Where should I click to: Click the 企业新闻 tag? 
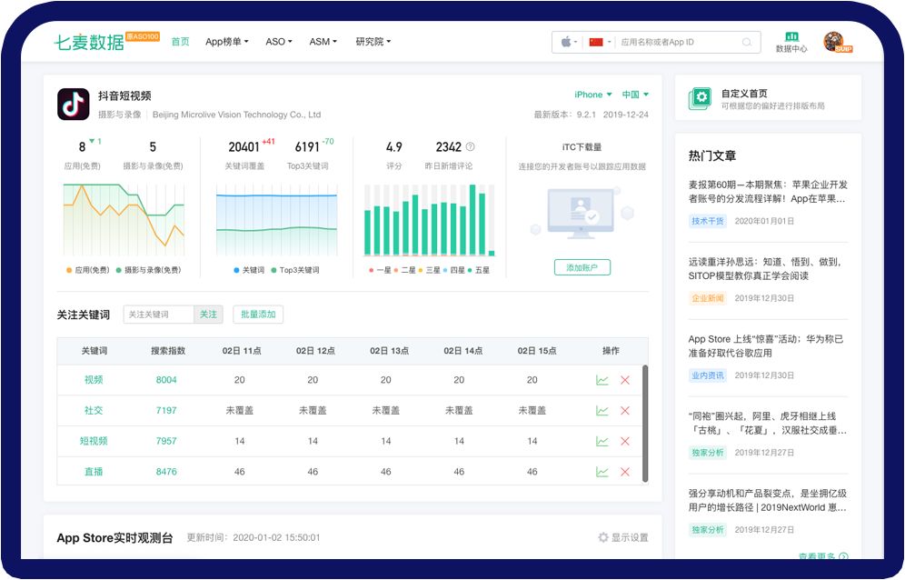coord(708,298)
